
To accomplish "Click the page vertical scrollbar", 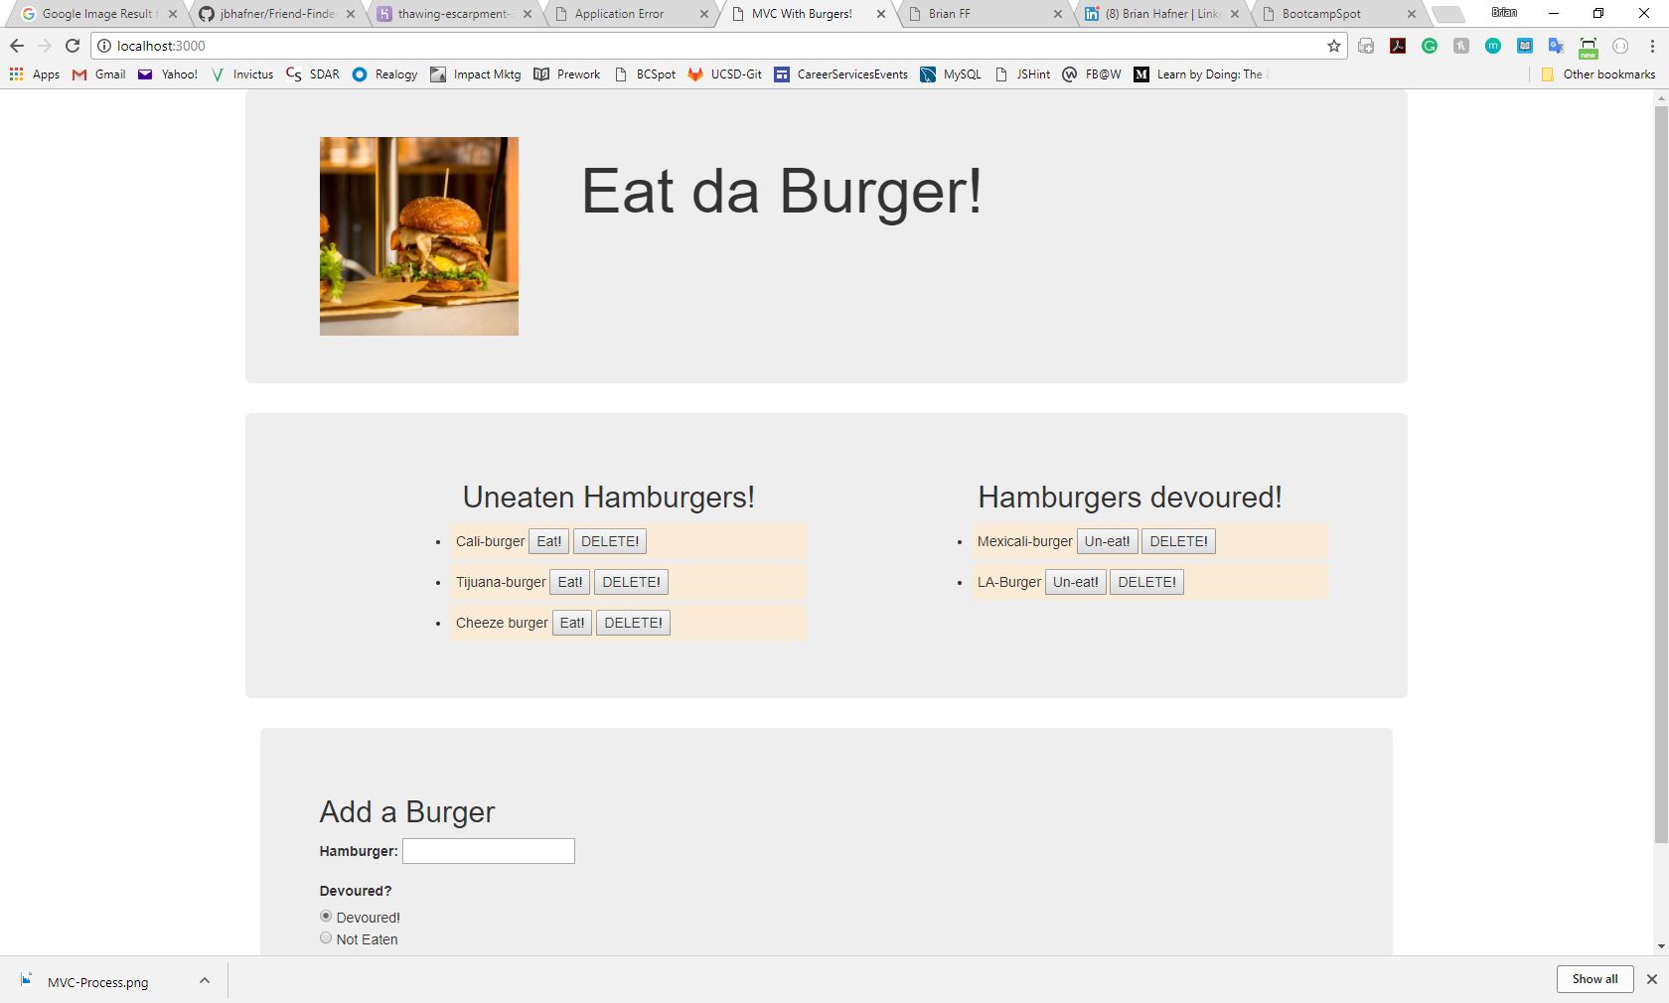I will [x=1661, y=475].
